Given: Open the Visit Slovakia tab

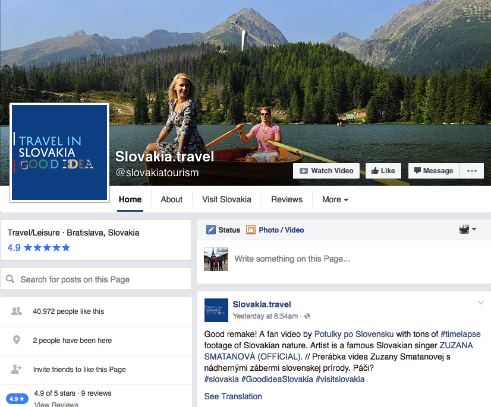Looking at the screenshot, I should (226, 199).
